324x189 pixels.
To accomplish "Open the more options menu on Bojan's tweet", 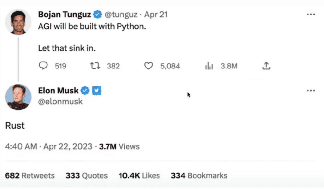I will coord(310,14).
